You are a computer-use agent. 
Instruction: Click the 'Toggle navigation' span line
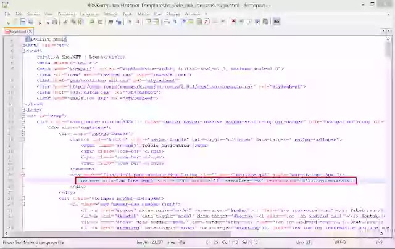[x=145, y=145]
